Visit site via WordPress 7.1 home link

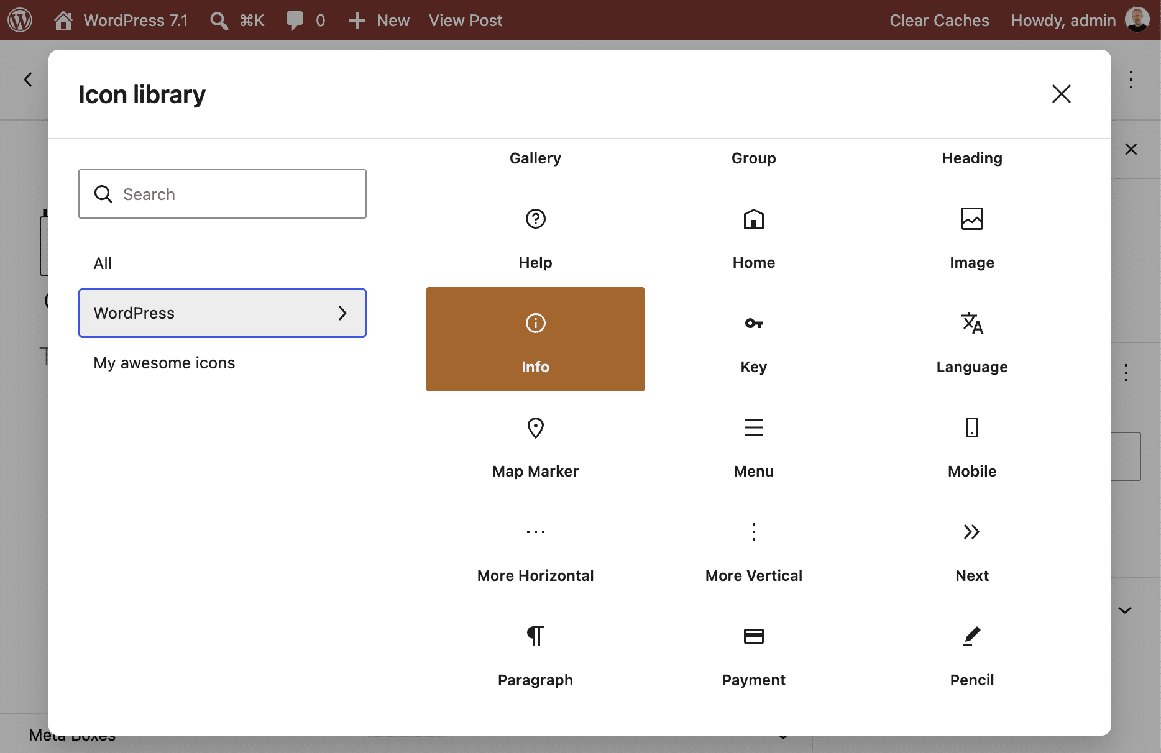click(x=121, y=20)
